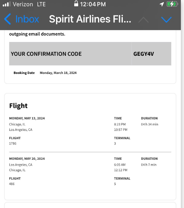Tap the Monday, May 13, 2024 departure date
The image size is (184, 208).
tap(27, 118)
